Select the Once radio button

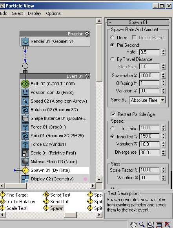point(112,38)
